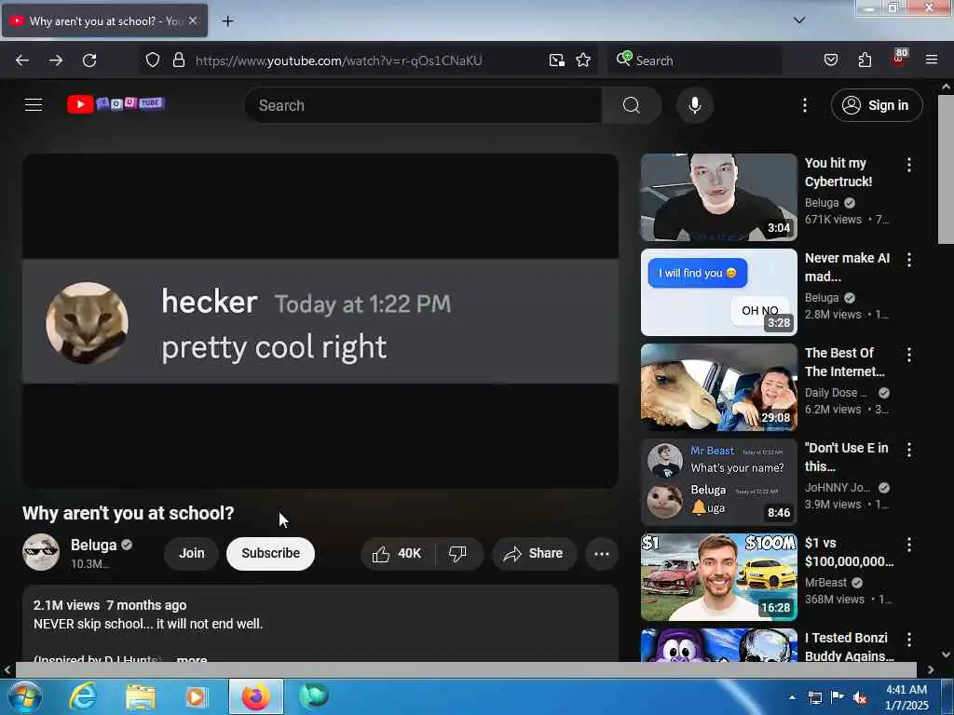The width and height of the screenshot is (954, 715).
Task: Play Don't Use E in this thumbnail
Action: [718, 481]
